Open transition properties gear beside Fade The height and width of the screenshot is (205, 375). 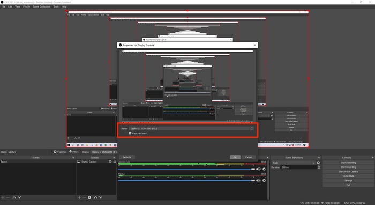318,163
